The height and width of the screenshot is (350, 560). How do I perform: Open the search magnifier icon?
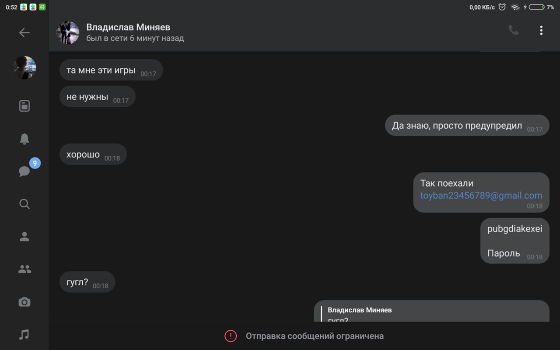(24, 204)
